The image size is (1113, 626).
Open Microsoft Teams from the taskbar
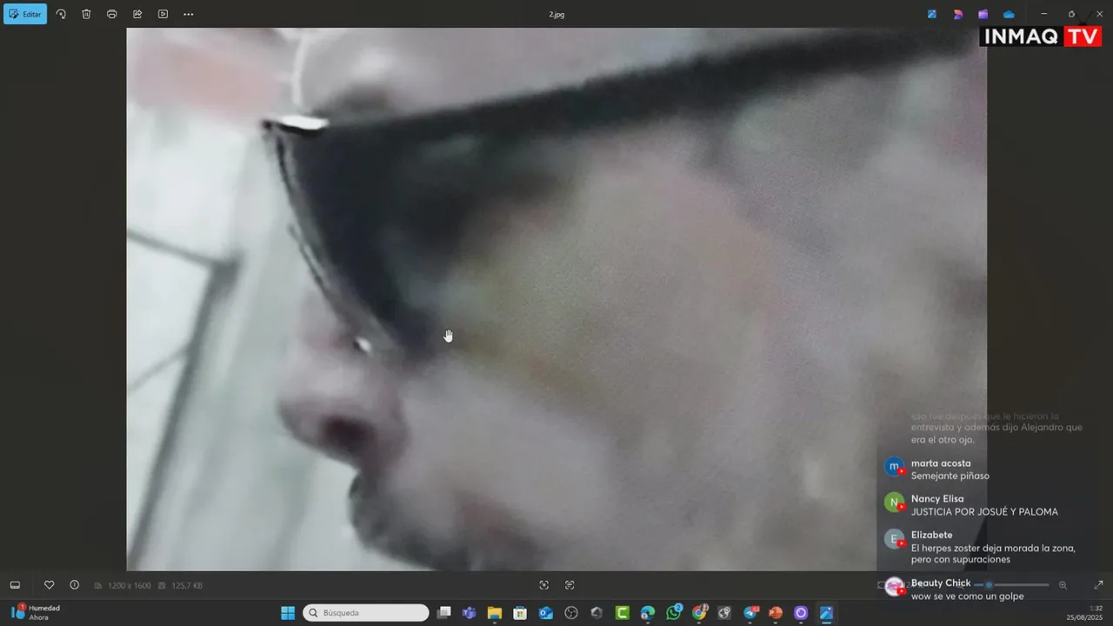click(x=470, y=613)
